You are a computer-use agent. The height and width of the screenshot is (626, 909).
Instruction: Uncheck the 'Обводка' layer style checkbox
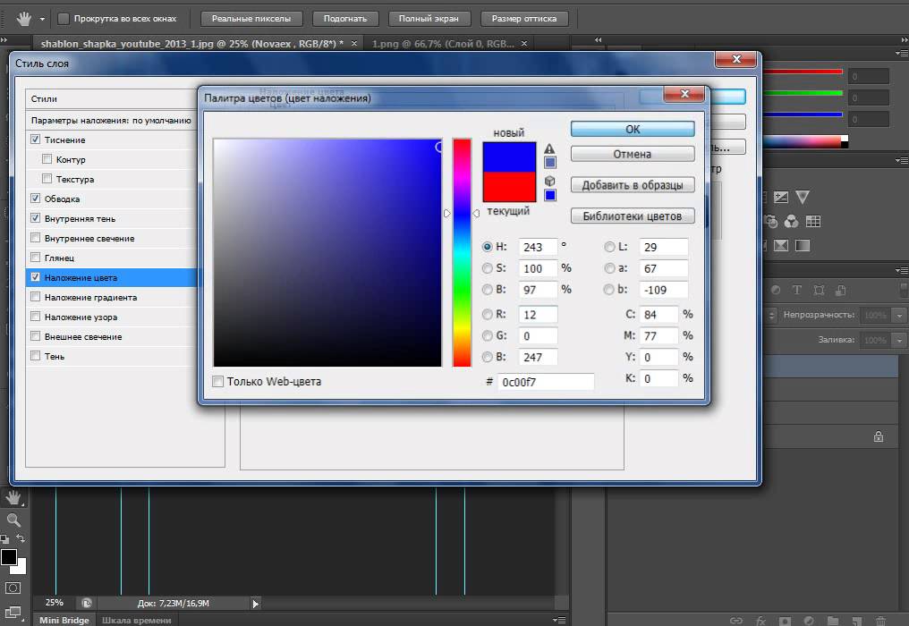coord(36,199)
